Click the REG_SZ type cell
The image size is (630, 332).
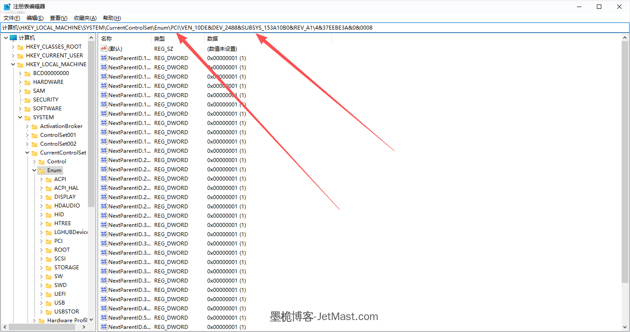[x=163, y=49]
